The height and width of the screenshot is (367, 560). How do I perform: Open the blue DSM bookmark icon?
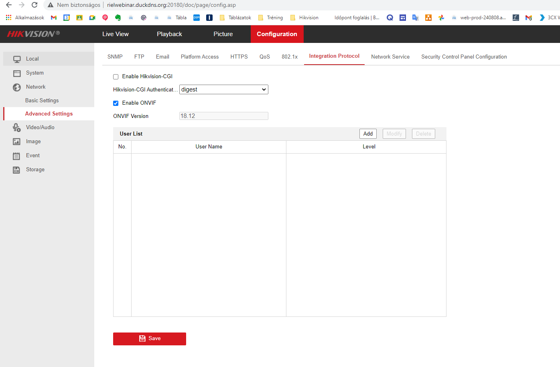[x=197, y=18]
